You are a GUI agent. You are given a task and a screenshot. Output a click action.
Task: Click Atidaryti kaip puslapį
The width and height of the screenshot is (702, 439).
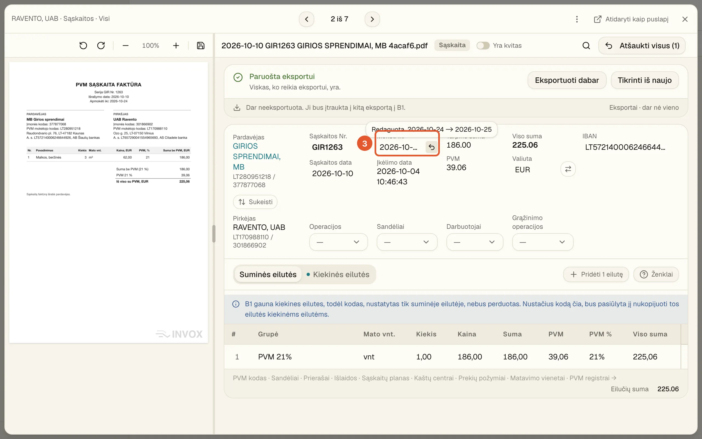[631, 19]
